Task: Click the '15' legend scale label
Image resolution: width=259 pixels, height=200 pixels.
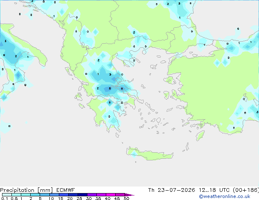Action: click(60, 198)
